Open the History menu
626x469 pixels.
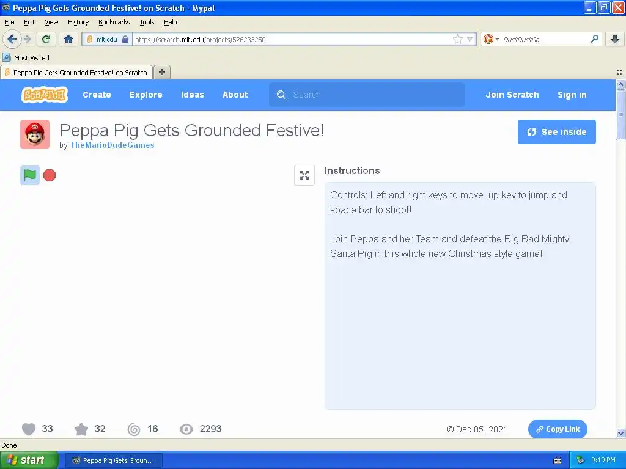pos(78,22)
